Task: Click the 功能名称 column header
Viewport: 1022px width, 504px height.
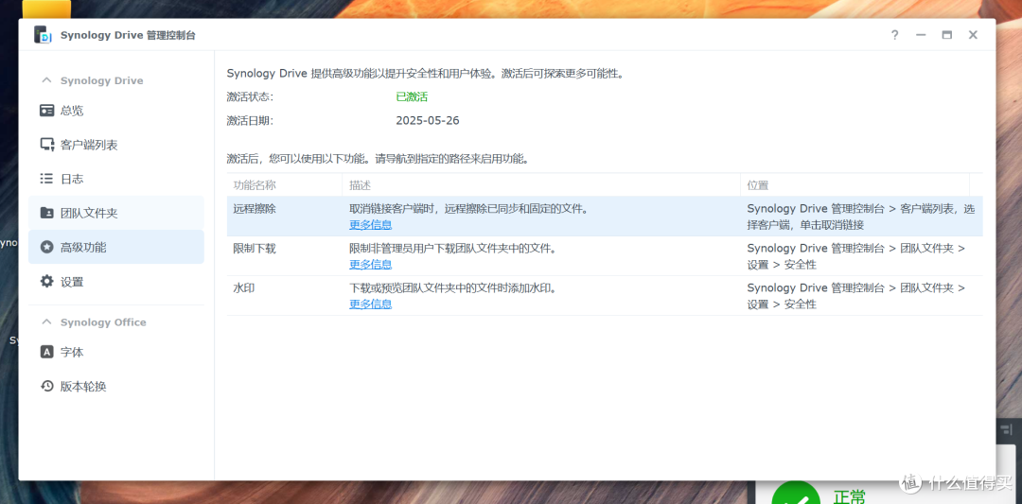Action: click(284, 185)
